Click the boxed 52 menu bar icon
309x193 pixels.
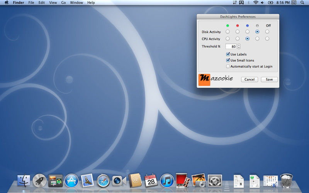coord(294,3)
